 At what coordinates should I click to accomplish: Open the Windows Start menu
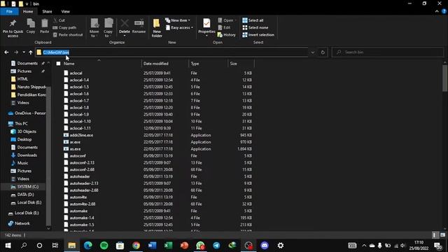click(8, 246)
